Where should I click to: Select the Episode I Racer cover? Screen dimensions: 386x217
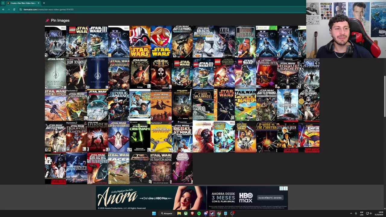119,168
